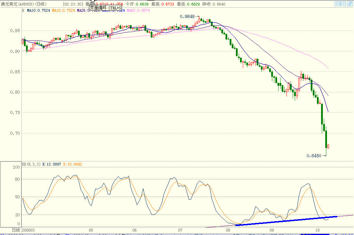
Task: Click the 0.6450 low price annotation
Action: (x=314, y=156)
